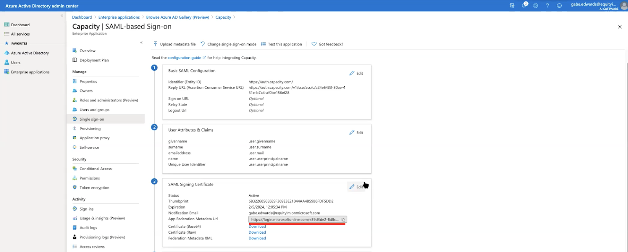The height and width of the screenshot is (252, 628).
Task: Open the configuration guide link
Action: [184, 58]
